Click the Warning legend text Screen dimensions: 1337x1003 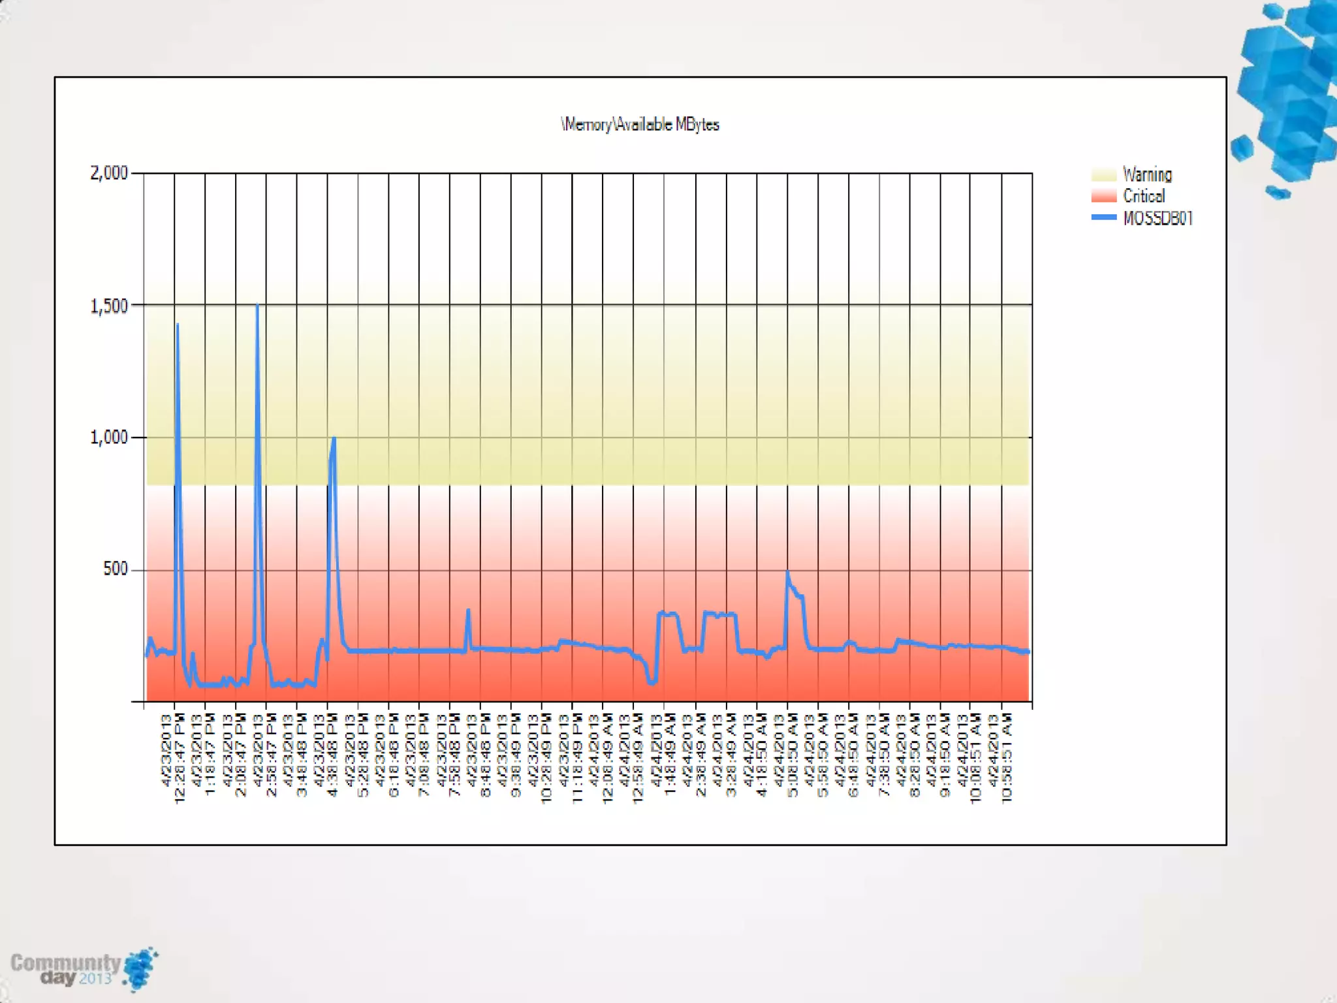(x=1147, y=175)
